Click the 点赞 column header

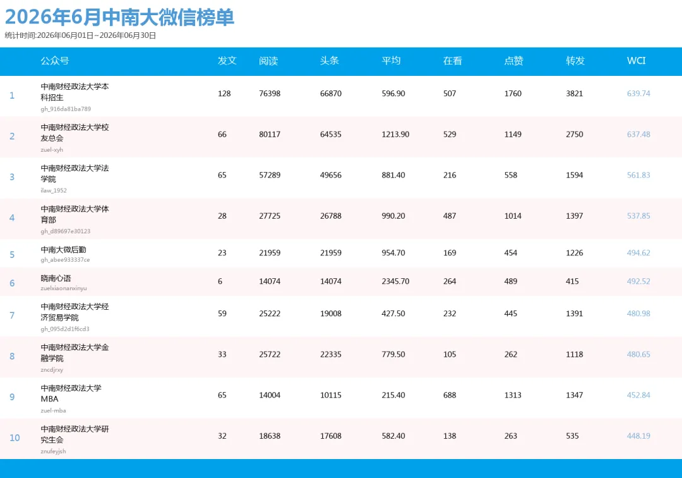[x=513, y=61]
